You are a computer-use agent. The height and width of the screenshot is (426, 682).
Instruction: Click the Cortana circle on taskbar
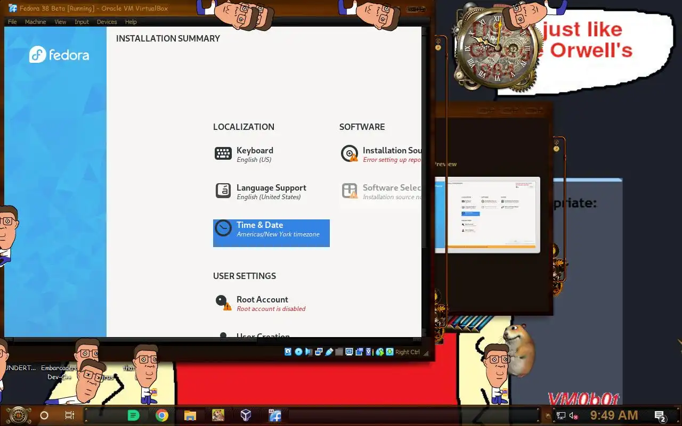(x=44, y=415)
